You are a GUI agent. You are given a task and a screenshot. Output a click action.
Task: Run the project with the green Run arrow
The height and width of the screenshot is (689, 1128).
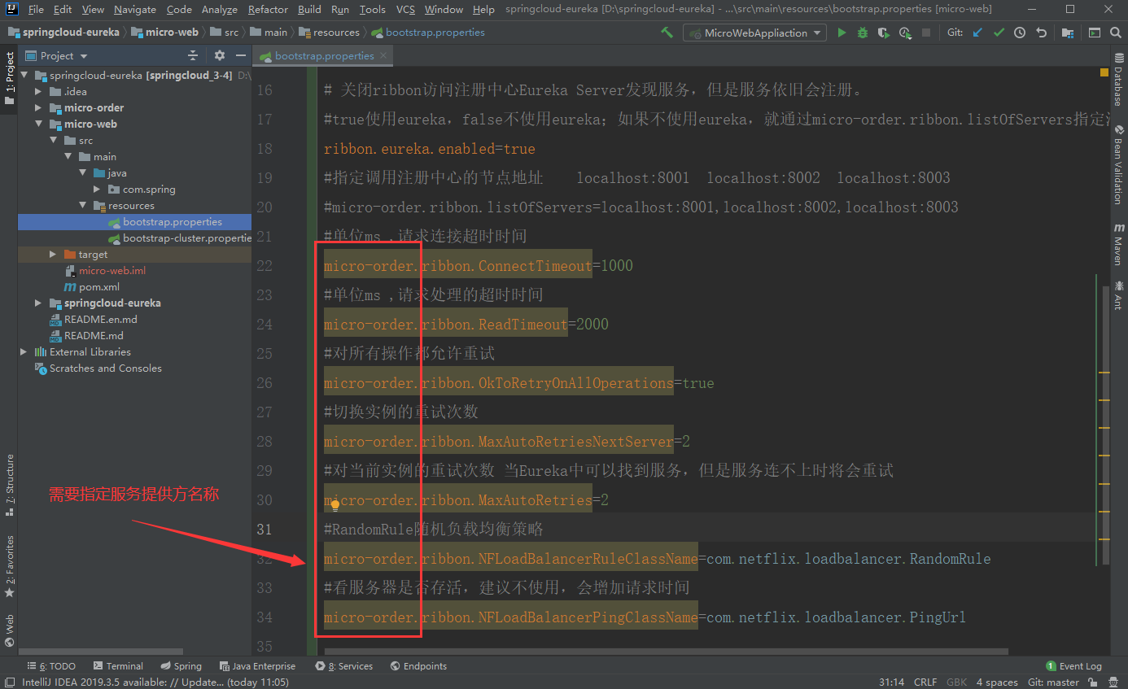pos(842,33)
